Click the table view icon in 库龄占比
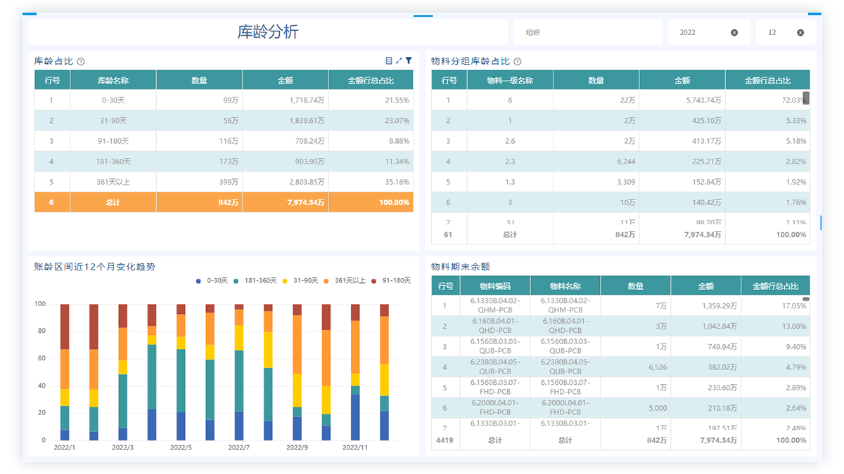This screenshot has width=844, height=474. pyautogui.click(x=389, y=61)
